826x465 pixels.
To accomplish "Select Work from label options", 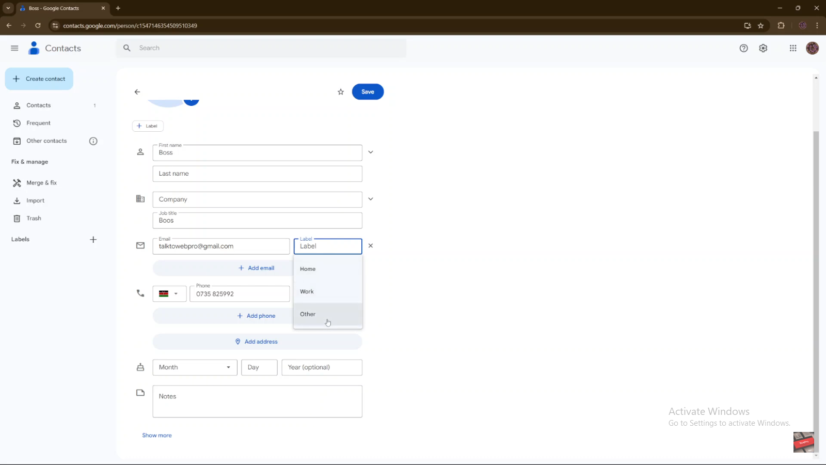I will click(328, 291).
